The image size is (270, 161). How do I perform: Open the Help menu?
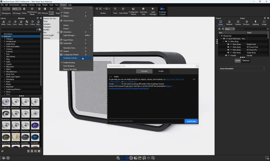click(70, 5)
